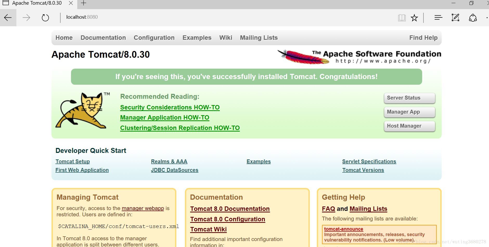The width and height of the screenshot is (489, 247).
Task: Open Security Considerations HOW-TO link
Action: coord(170,107)
